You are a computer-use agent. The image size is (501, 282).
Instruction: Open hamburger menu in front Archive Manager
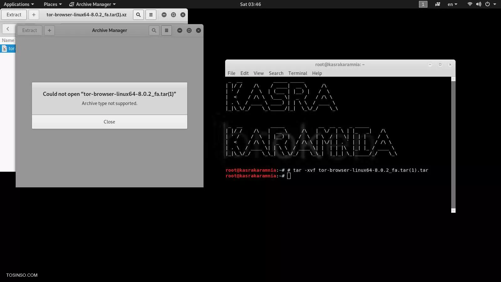[167, 30]
